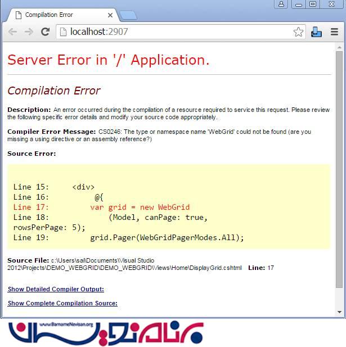Click the scrollbar up arrow
This screenshot has height=347, width=346.
(x=339, y=47)
